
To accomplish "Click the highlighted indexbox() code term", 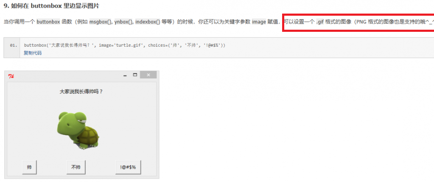I will [x=148, y=22].
